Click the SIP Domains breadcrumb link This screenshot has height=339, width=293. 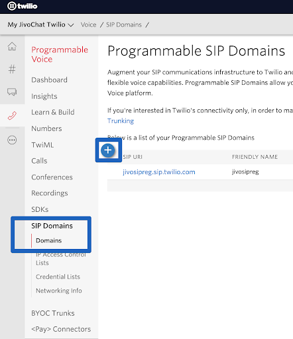(x=124, y=24)
